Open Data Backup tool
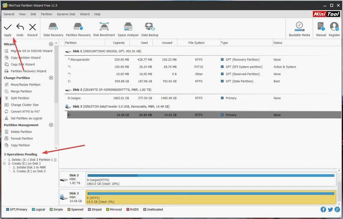This screenshot has height=219, width=343. [x=150, y=30]
